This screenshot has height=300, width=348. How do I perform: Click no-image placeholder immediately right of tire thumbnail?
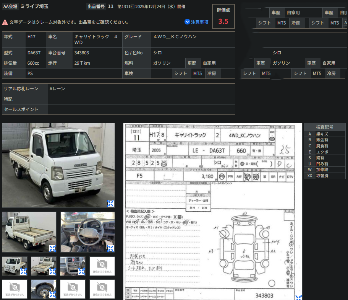tap(73, 289)
